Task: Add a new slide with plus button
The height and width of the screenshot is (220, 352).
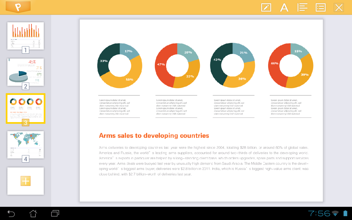Action: point(26,181)
